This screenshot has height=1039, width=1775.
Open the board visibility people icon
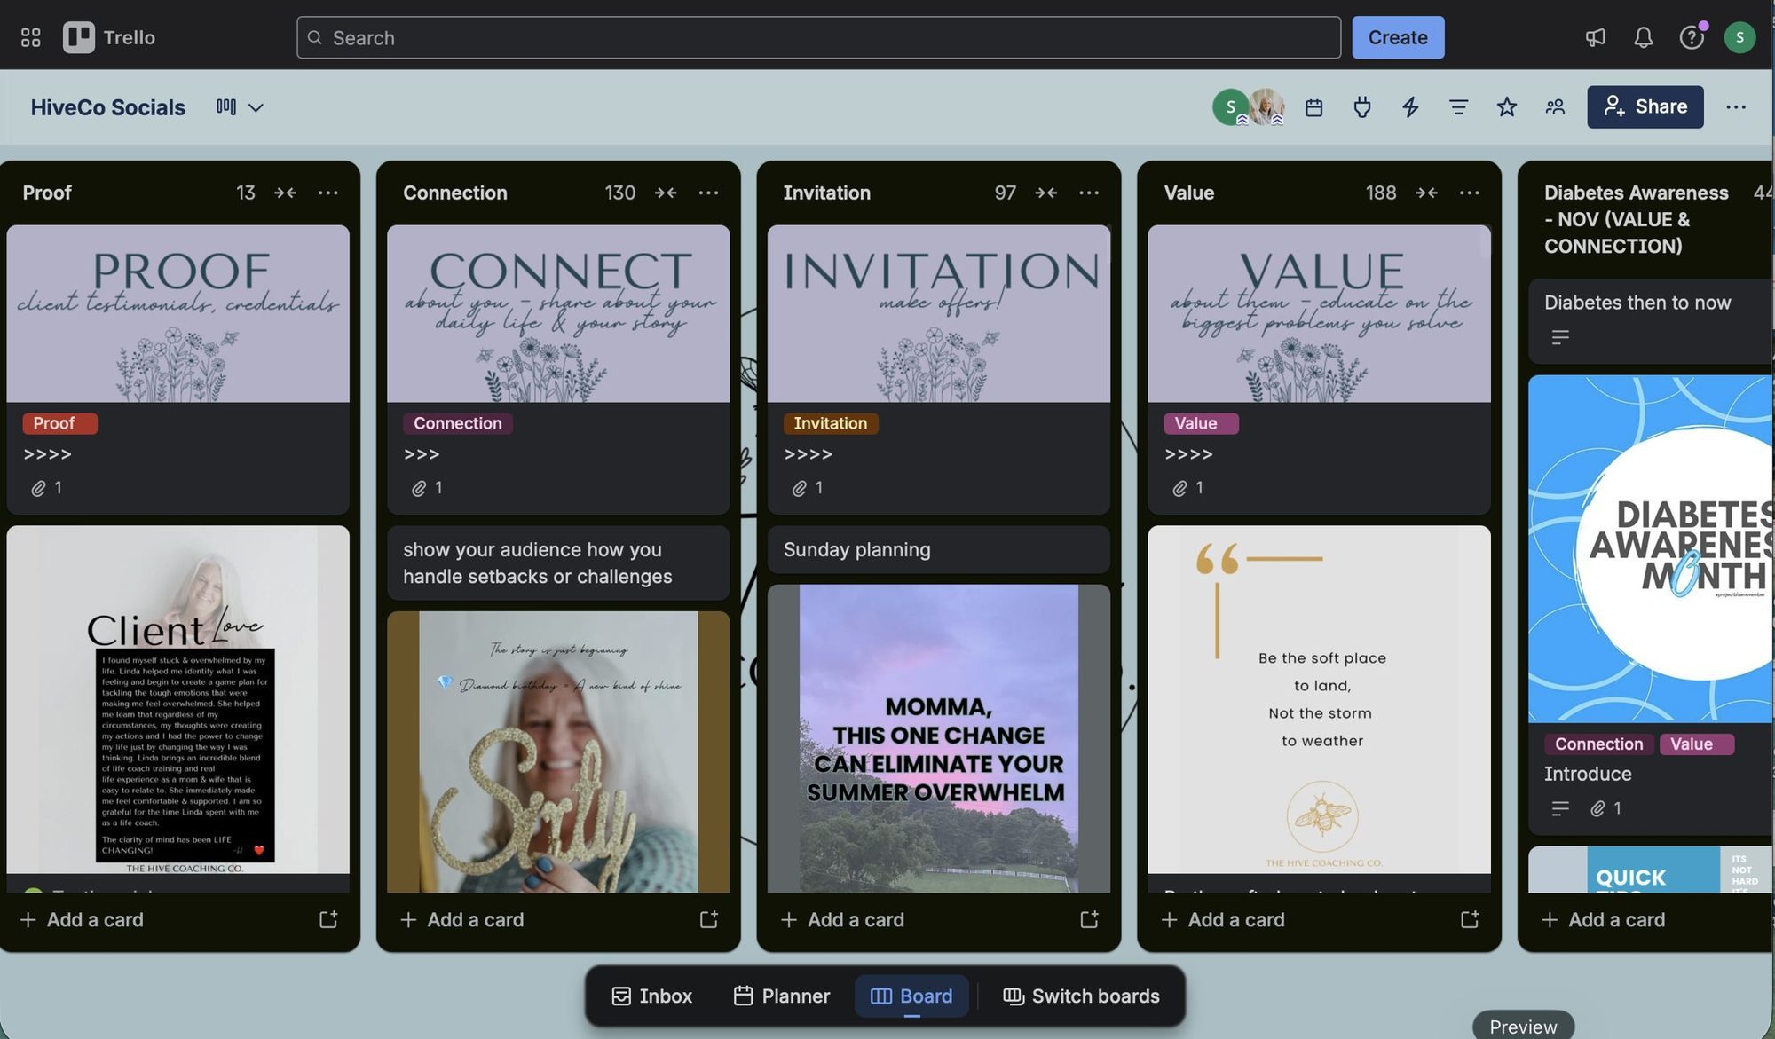pos(1554,107)
